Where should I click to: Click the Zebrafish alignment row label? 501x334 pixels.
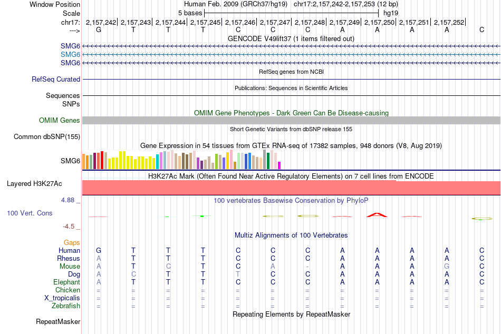(x=66, y=306)
